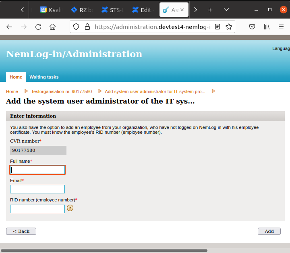Open a new browser tab

pos(210,10)
